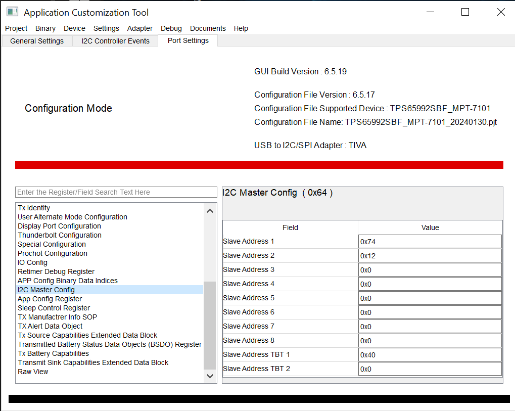Viewport: 515px width, 411px height.
Task: Select the Port Settings tab
Action: (188, 40)
